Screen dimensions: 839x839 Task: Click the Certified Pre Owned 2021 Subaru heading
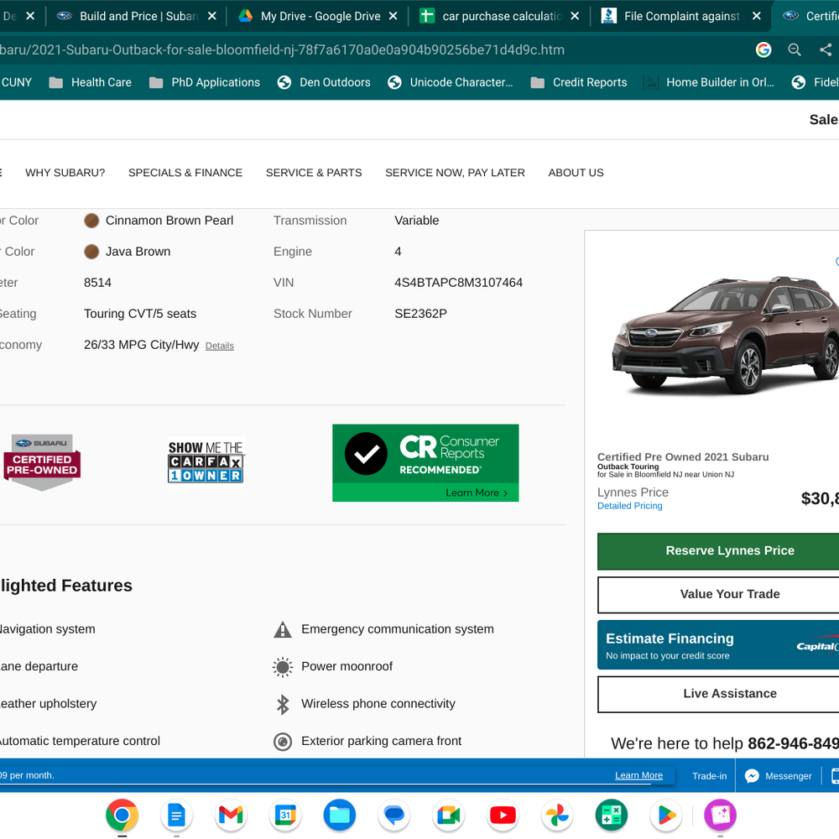(683, 457)
